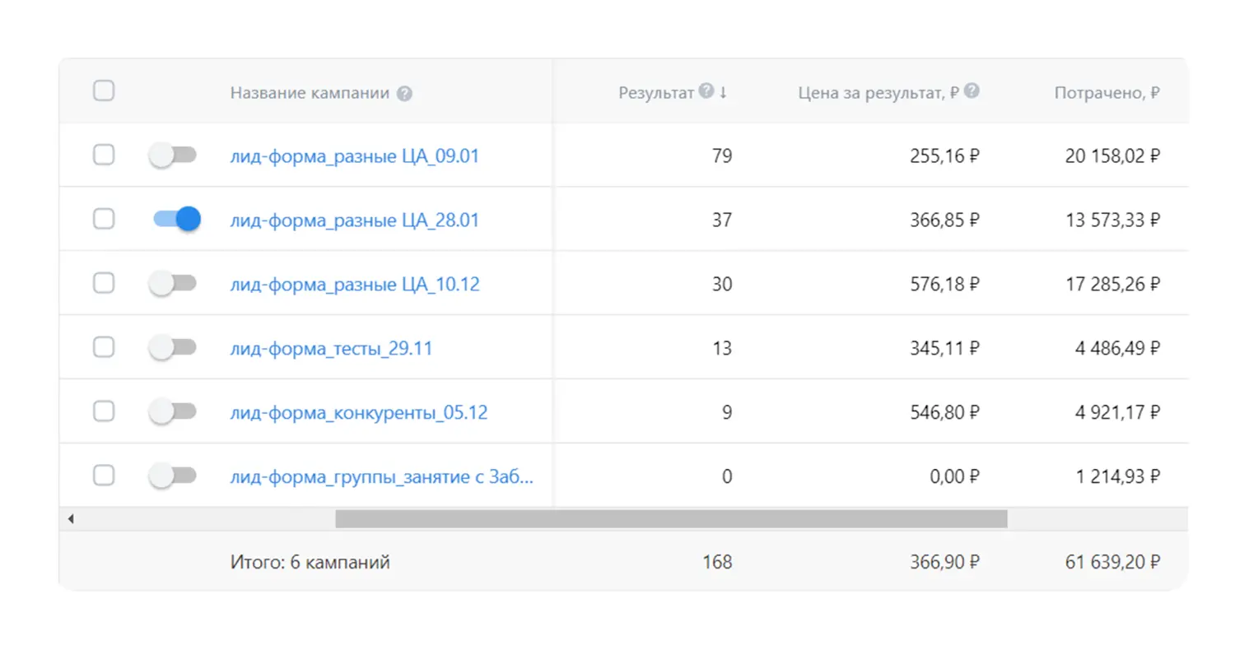The image size is (1235, 645).
Task: Enable the лид-форма_разные ЦА_09.01 campaign toggle
Action: pyautogui.click(x=173, y=155)
